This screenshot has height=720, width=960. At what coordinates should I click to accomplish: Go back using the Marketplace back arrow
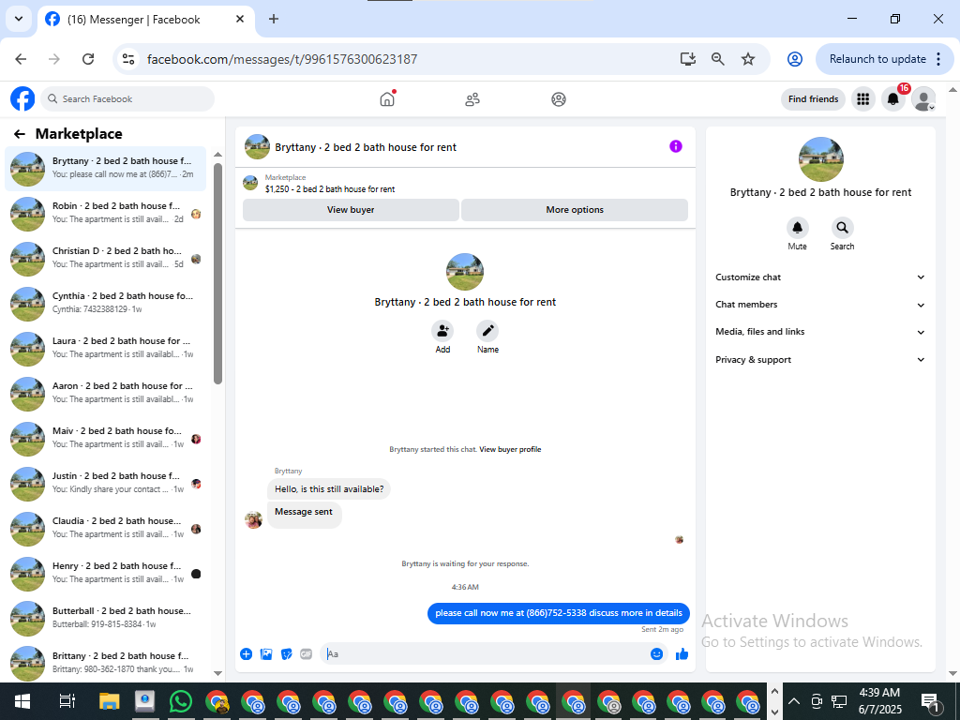pyautogui.click(x=20, y=134)
